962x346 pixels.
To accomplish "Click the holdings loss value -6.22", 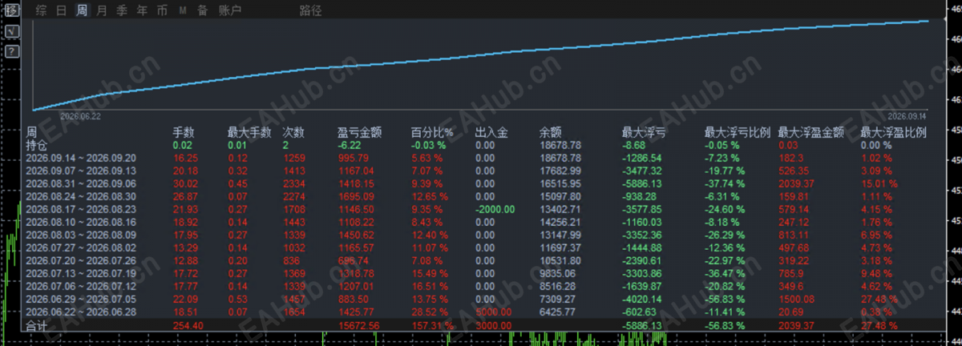I will (x=350, y=145).
